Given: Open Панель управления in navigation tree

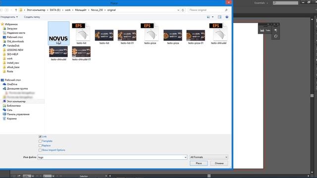Looking at the screenshot, I should (18, 114).
